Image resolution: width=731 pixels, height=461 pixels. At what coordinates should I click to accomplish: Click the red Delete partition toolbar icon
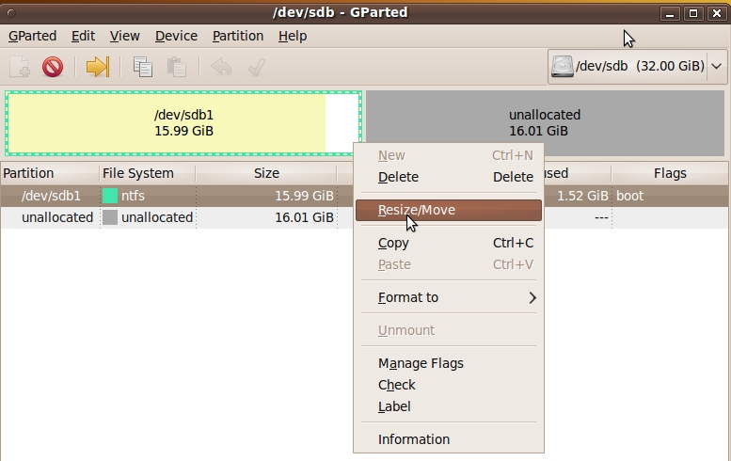click(x=53, y=67)
